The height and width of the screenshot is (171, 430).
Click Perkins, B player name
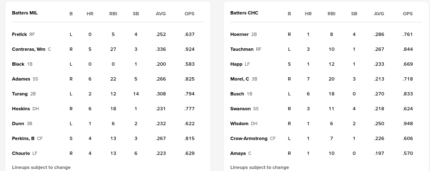click(x=23, y=138)
